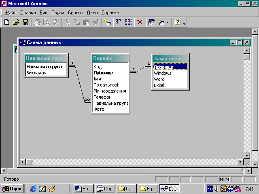Select Прізвище field in Перелік table

click(x=110, y=73)
